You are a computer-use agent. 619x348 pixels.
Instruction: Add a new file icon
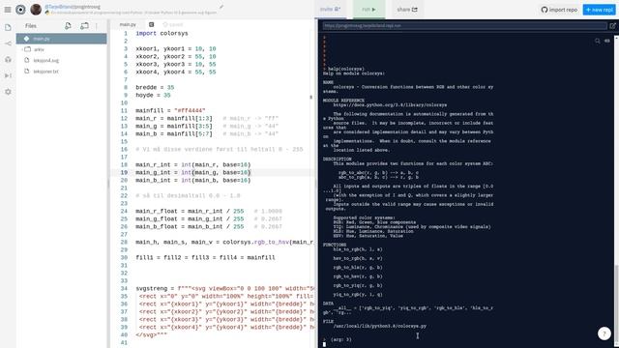(68, 26)
